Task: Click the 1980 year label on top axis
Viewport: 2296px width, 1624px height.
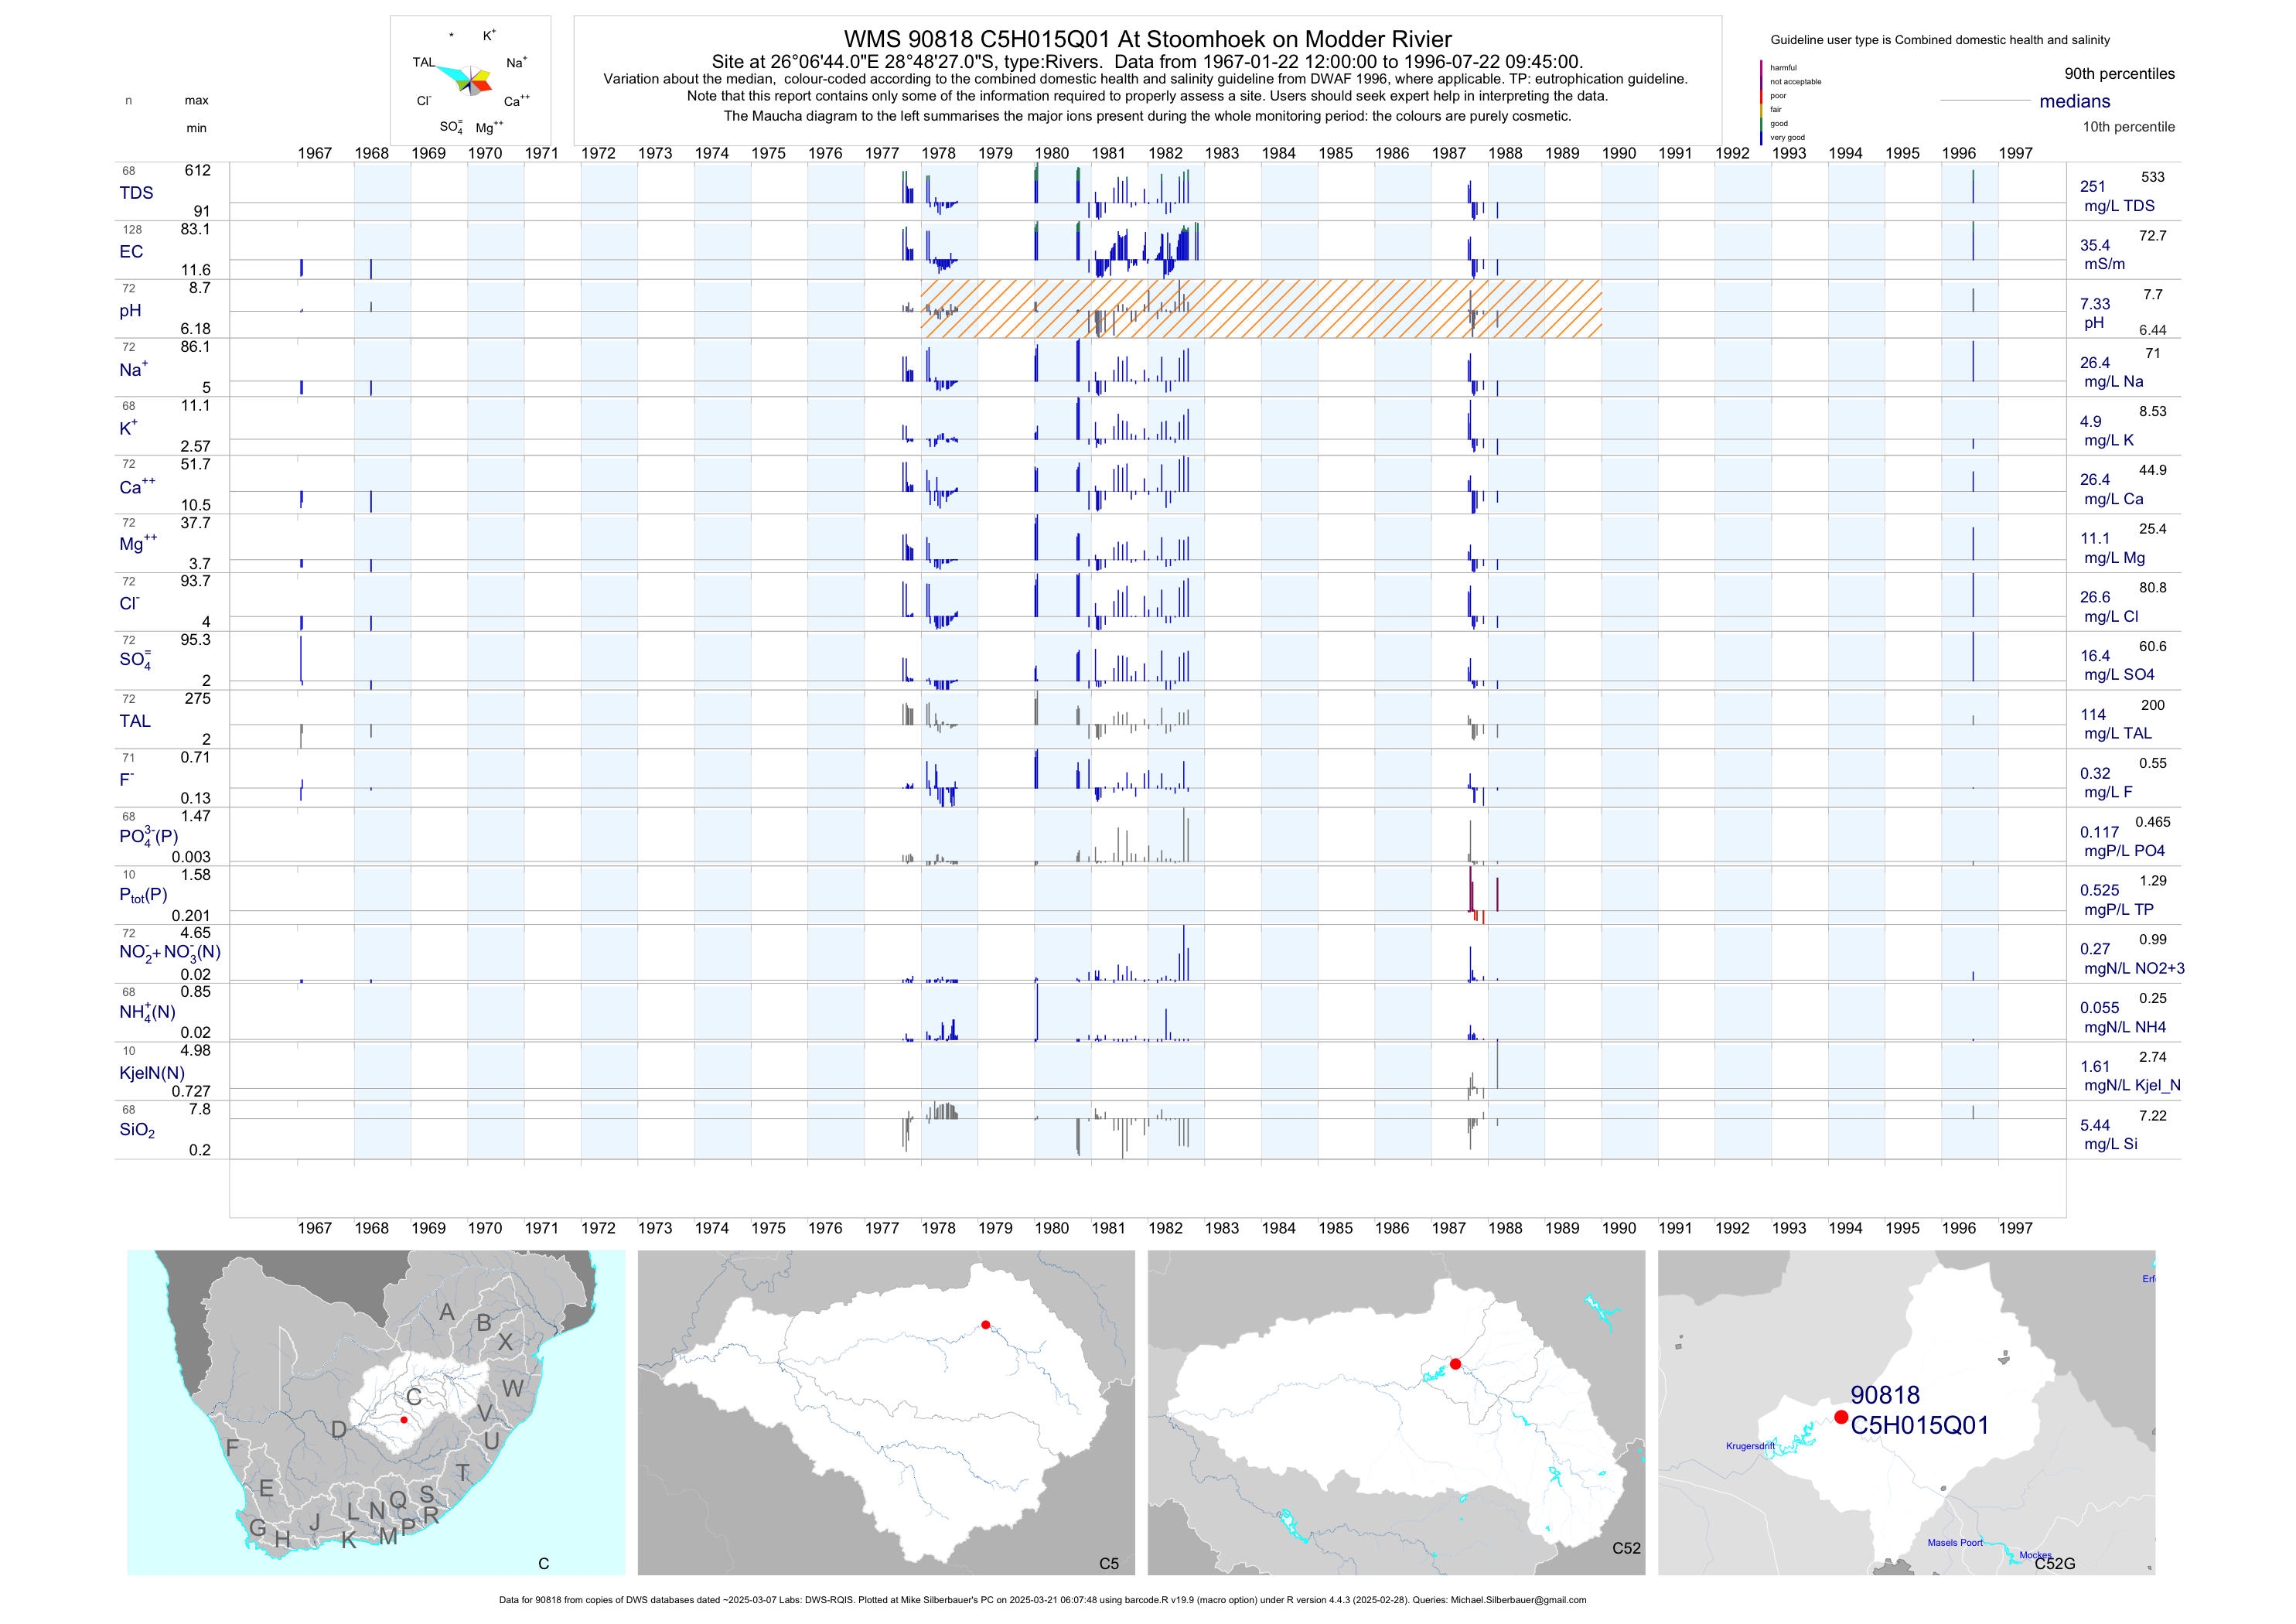Action: 1051,153
